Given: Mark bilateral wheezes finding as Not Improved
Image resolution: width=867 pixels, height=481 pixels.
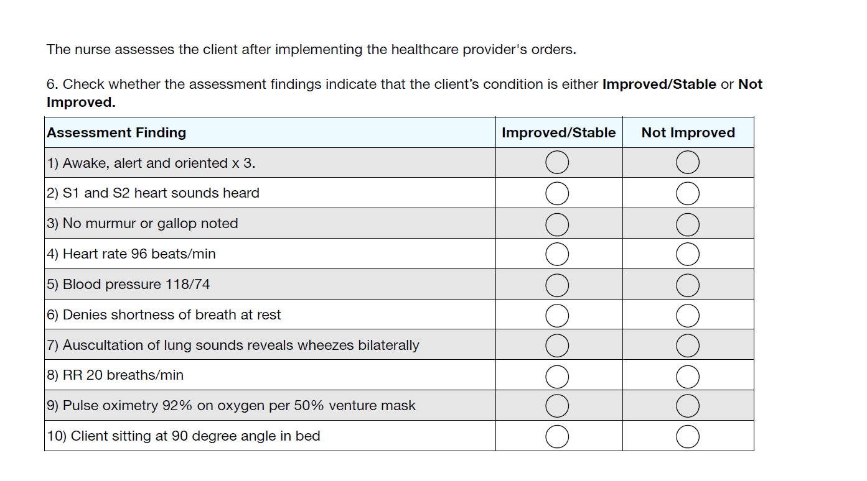Looking at the screenshot, I should [x=688, y=345].
